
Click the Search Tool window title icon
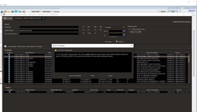click(4, 14)
